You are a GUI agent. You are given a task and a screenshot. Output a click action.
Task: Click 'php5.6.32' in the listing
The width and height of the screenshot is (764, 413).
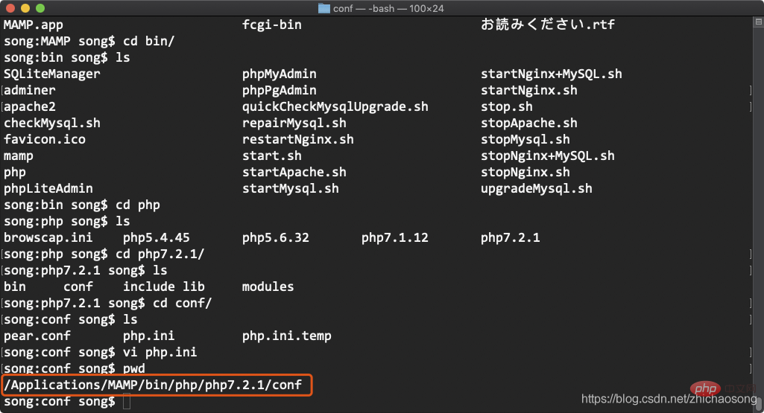click(x=275, y=237)
